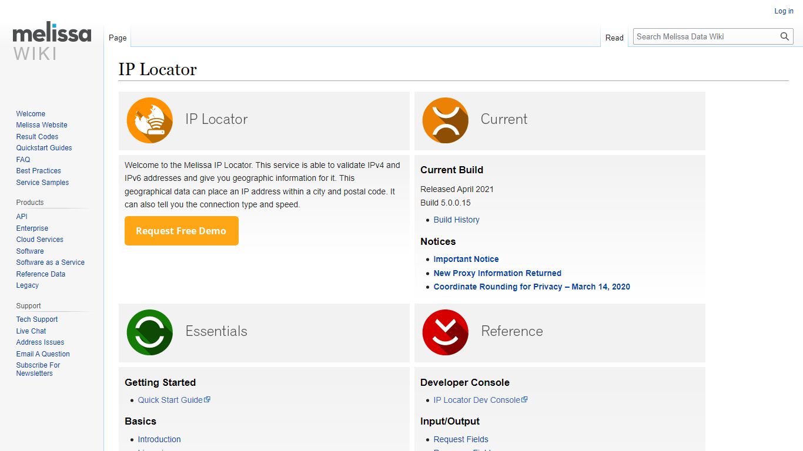This screenshot has height=451, width=803.
Task: Open Tech Support under Support
Action: [37, 319]
